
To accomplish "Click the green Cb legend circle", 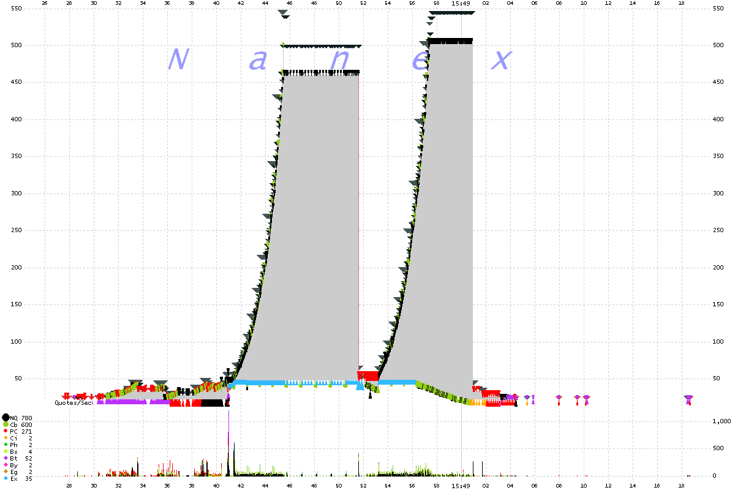I will pyautogui.click(x=6, y=424).
